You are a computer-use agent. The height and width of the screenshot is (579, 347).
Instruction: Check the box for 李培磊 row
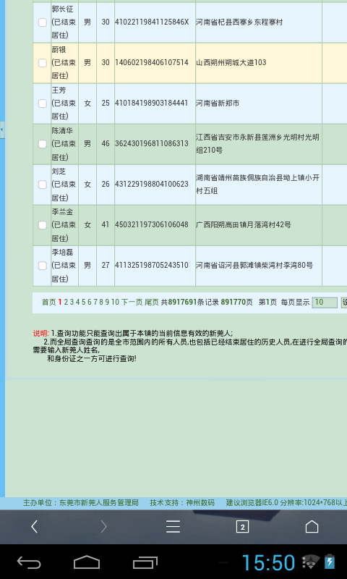coord(43,266)
